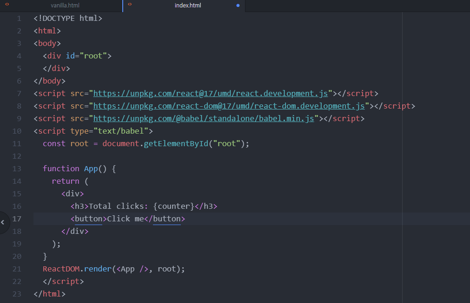Viewport: 470px width, 303px height.
Task: Click the 'Click me' text on line 17
Action: pyautogui.click(x=126, y=219)
